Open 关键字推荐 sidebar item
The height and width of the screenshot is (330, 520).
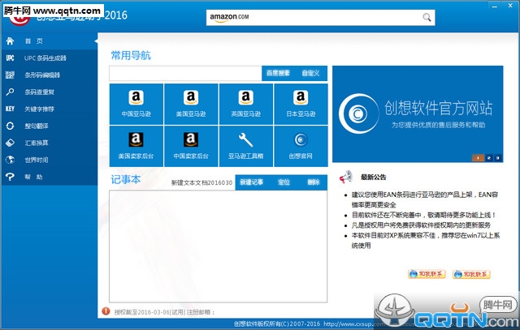click(x=50, y=109)
